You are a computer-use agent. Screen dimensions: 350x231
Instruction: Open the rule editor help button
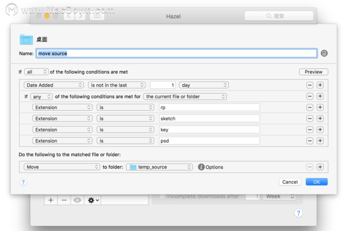pos(23,182)
